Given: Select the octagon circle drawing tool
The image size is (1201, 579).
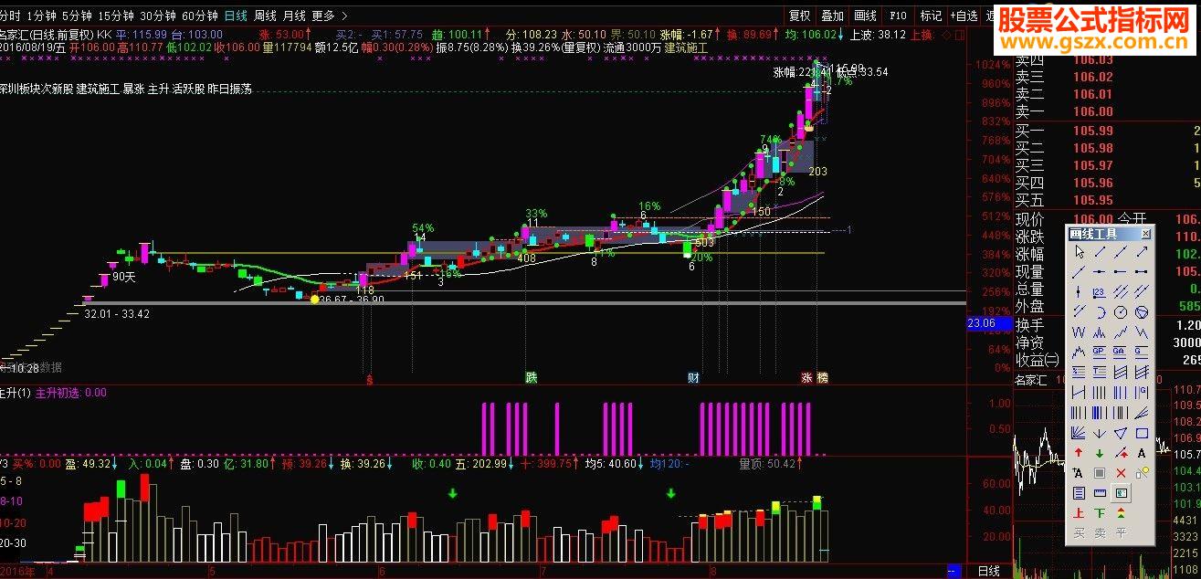Looking at the screenshot, I should pyautogui.click(x=1120, y=311).
